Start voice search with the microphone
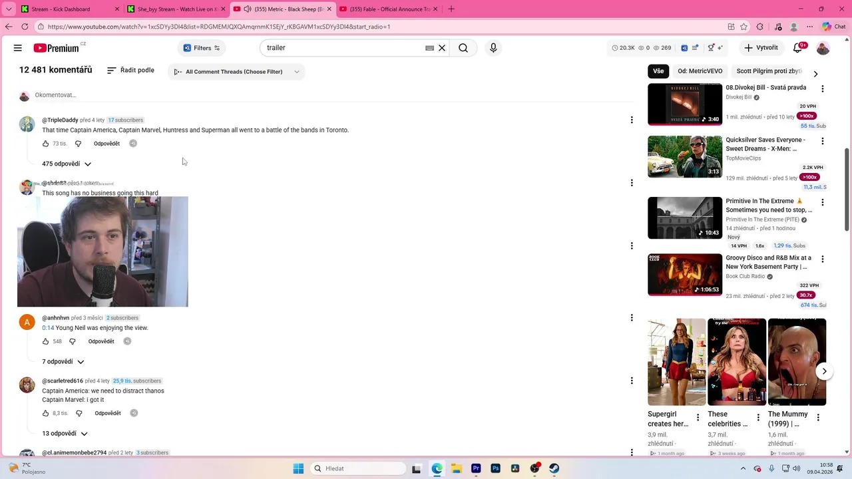The height and width of the screenshot is (479, 852). tap(493, 48)
